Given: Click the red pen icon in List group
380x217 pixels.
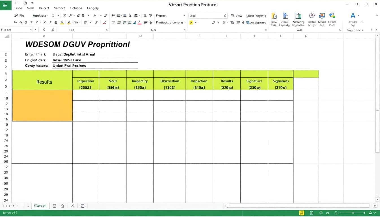Looking at the screenshot, I should pyautogui.click(x=105, y=22).
